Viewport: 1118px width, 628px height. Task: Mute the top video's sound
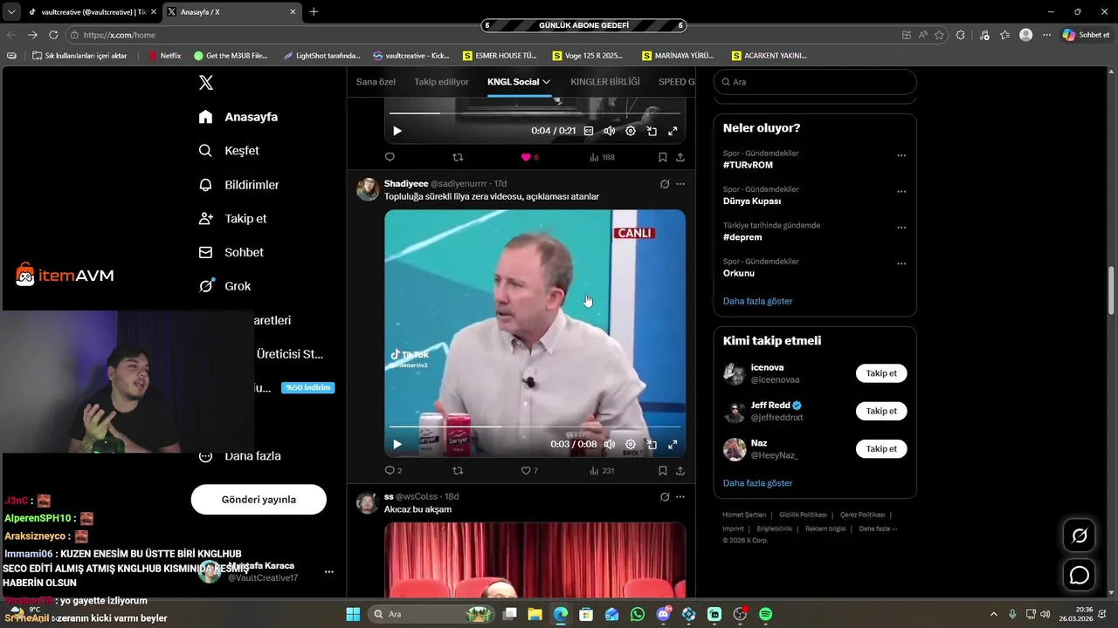click(610, 131)
